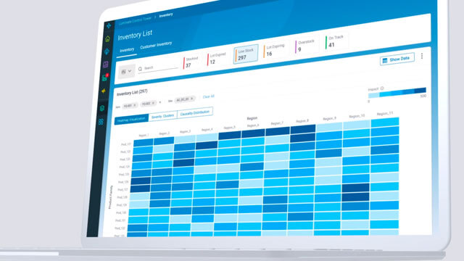Open the apps grid sidebar icon
This screenshot has width=464, height=261.
[101, 122]
